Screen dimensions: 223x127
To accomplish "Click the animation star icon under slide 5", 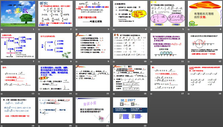I will point(151,29).
